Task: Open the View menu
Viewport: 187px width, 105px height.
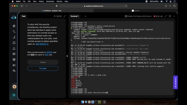Action: [x=34, y=1]
